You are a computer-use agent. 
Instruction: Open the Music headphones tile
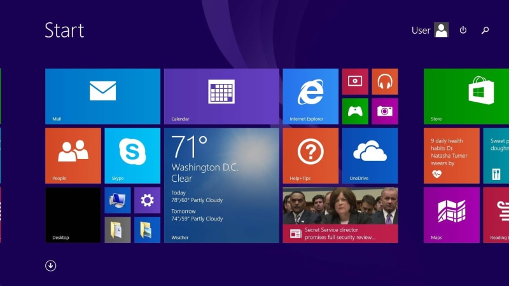[385, 82]
